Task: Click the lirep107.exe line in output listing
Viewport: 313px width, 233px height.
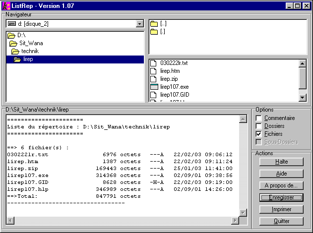Action: pyautogui.click(x=120, y=175)
